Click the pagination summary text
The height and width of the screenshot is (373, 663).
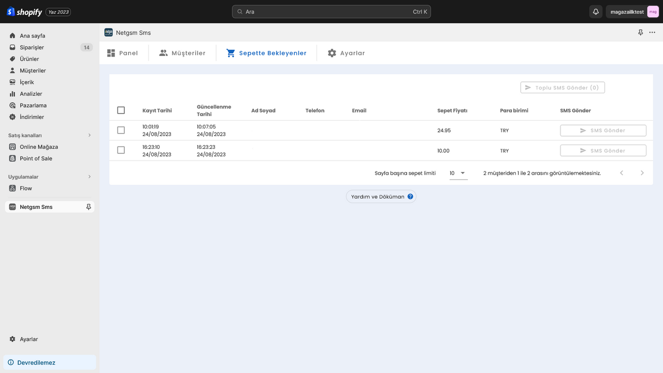pos(542,173)
